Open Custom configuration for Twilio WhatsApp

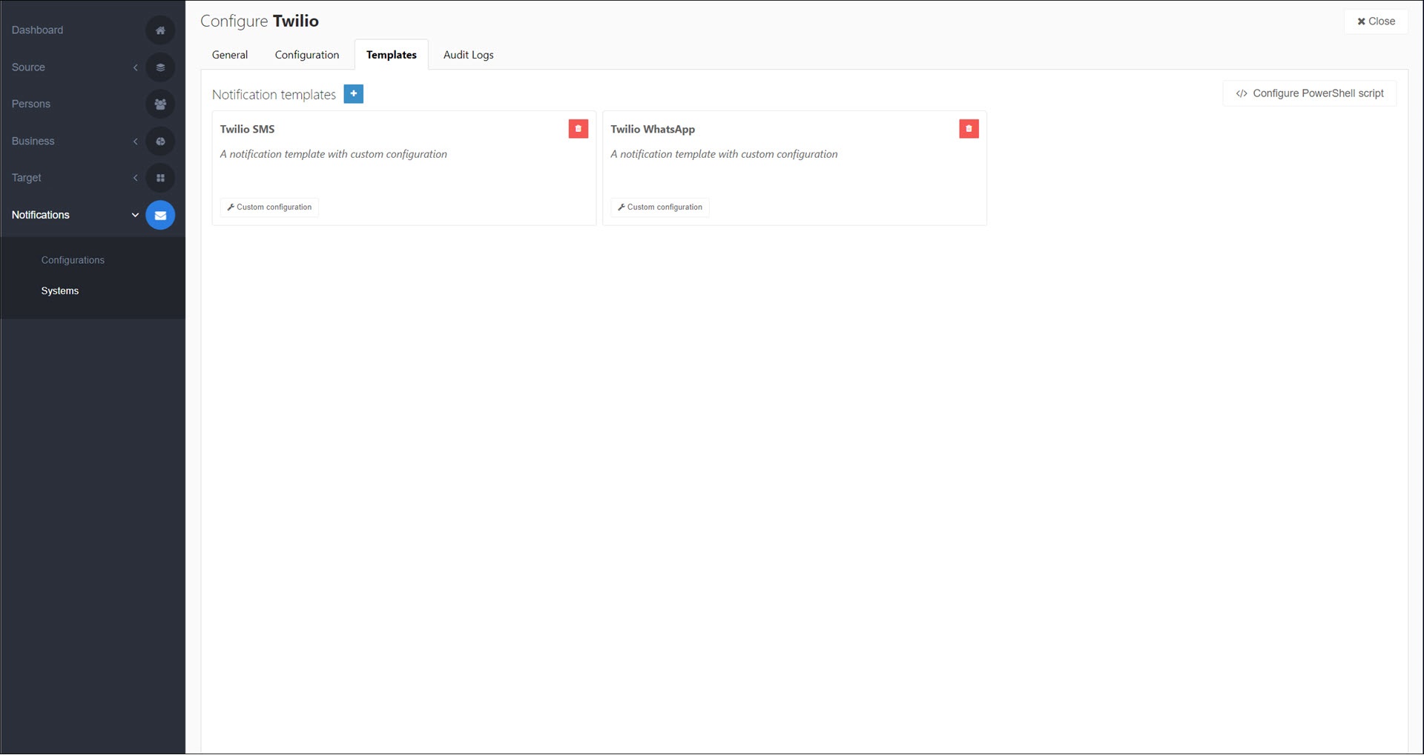[660, 207]
